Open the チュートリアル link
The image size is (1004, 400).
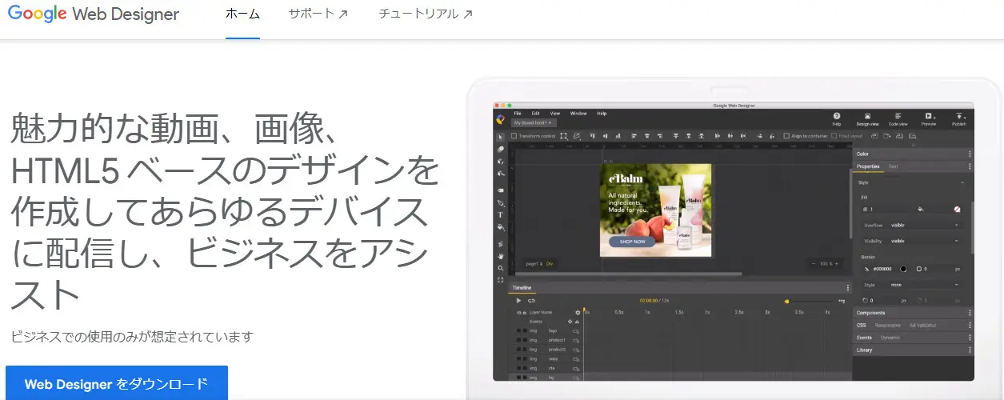425,14
